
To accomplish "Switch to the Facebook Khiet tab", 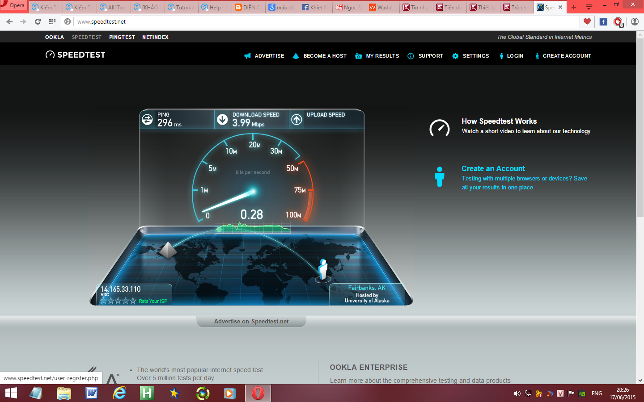I will tap(316, 7).
